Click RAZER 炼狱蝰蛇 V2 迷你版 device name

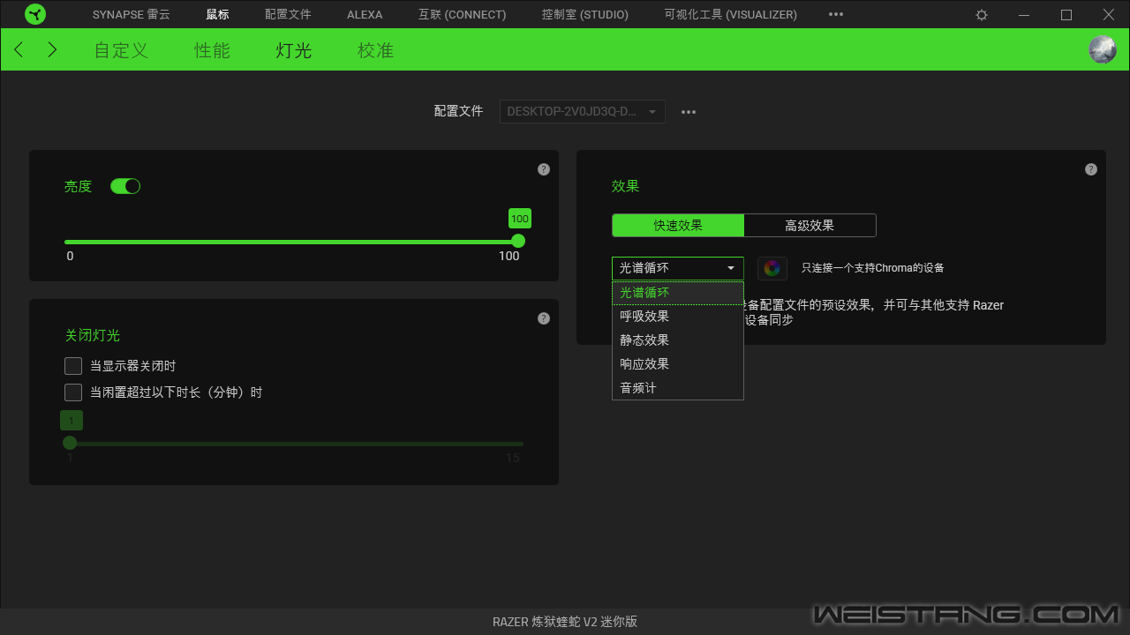click(x=565, y=622)
